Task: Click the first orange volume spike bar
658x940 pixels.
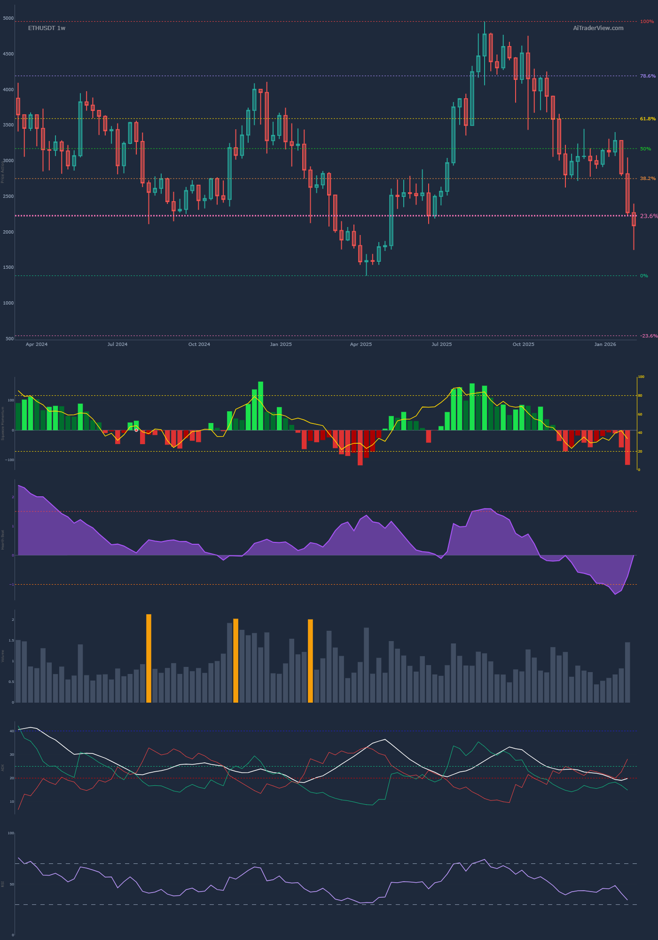Action: [149, 658]
